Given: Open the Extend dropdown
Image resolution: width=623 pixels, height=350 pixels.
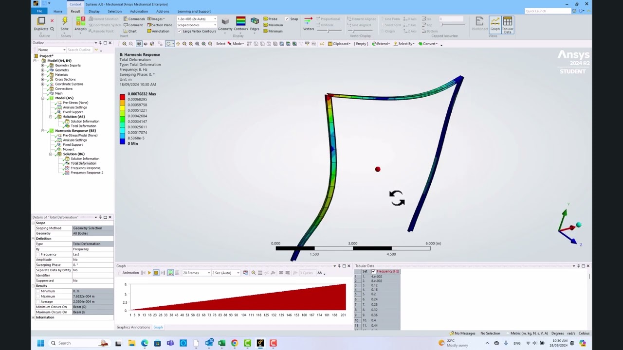Looking at the screenshot, I should (x=381, y=44).
